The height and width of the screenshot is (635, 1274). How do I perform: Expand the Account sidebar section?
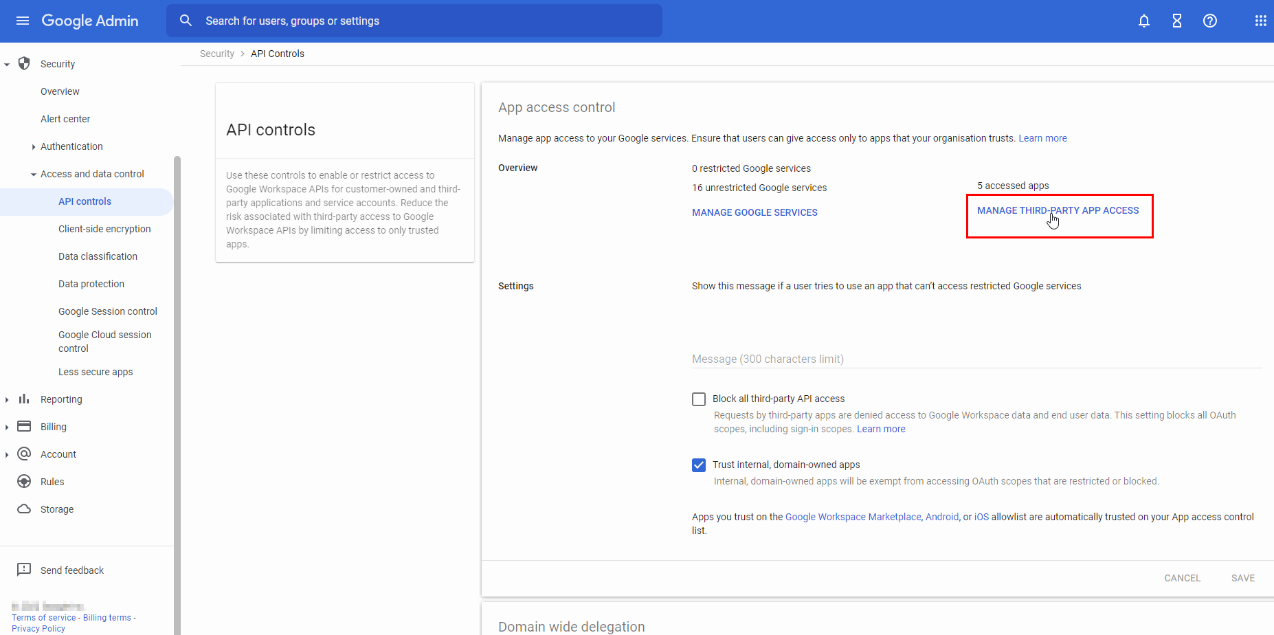8,454
